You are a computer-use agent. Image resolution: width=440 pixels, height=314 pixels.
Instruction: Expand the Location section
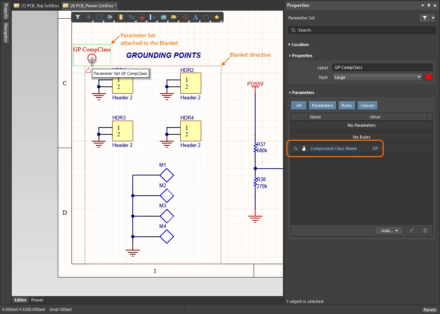click(x=300, y=45)
